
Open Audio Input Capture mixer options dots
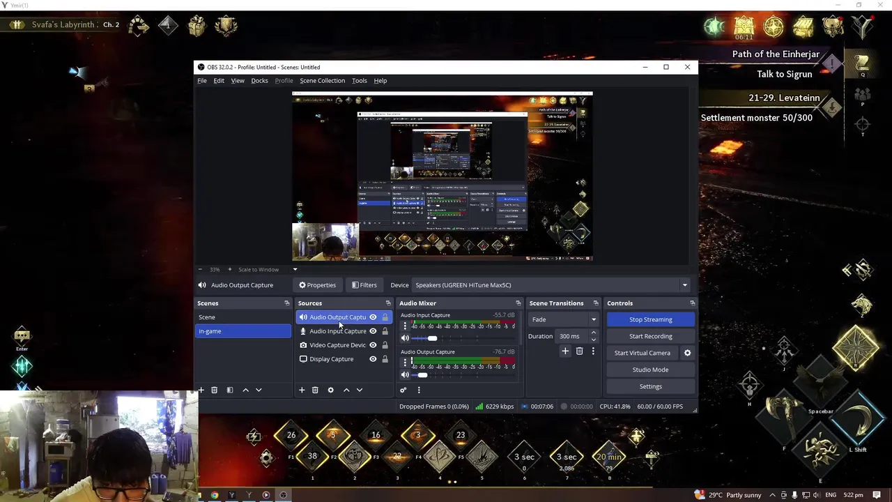(405, 326)
